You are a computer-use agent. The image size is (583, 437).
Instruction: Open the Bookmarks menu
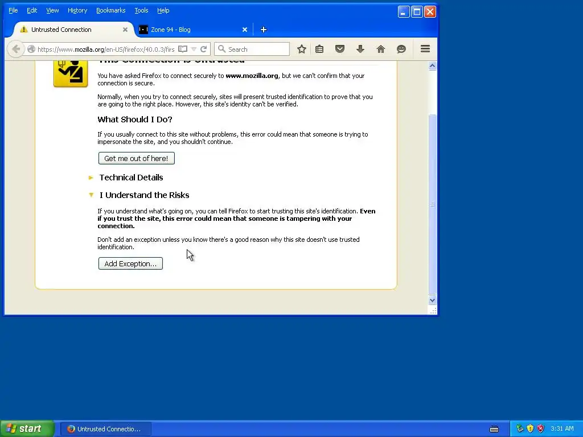pos(111,10)
